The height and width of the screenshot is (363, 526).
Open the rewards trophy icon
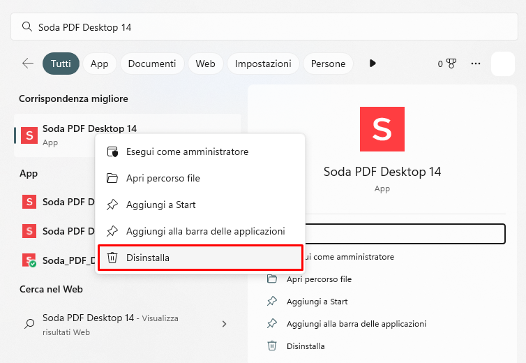click(x=451, y=64)
